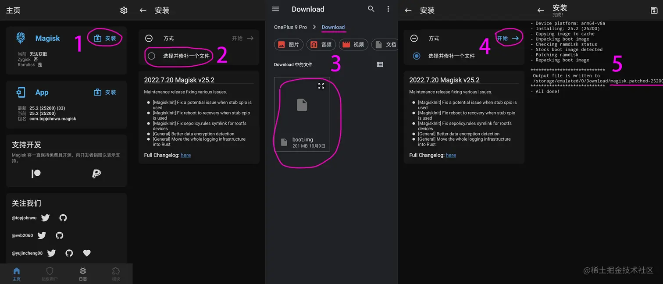Tap the heart sponsor icon beside @yujincheng08

click(x=87, y=253)
